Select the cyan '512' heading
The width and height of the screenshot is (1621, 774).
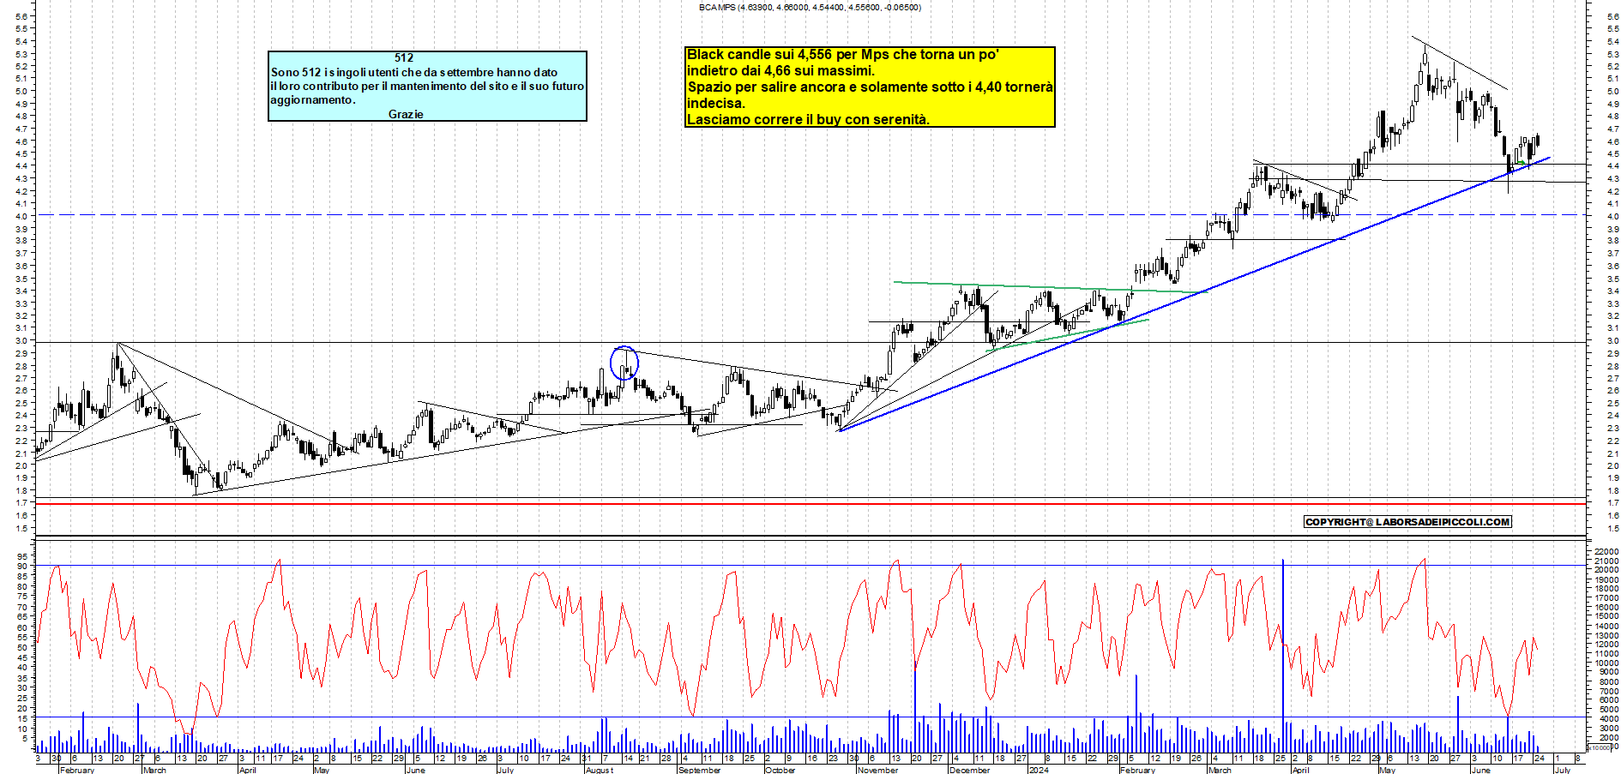click(404, 58)
